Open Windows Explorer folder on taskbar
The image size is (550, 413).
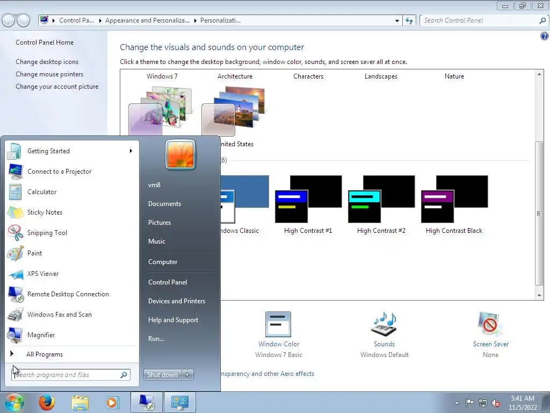click(x=80, y=402)
